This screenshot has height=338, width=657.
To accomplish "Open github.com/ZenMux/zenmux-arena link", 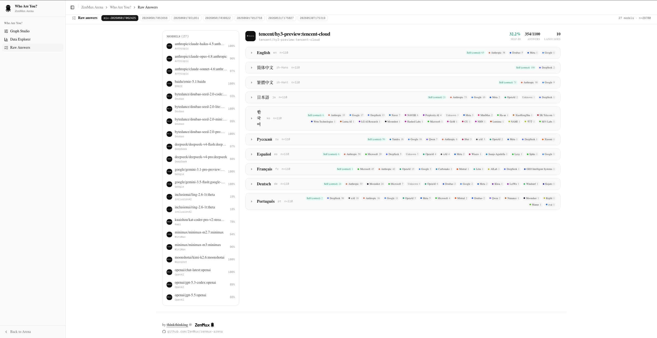I will coord(195,332).
